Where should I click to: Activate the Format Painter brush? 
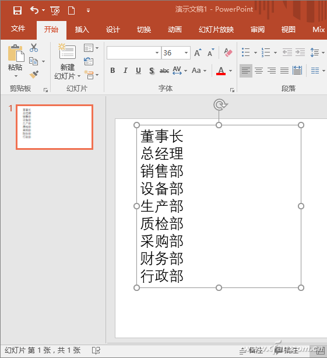(x=34, y=75)
